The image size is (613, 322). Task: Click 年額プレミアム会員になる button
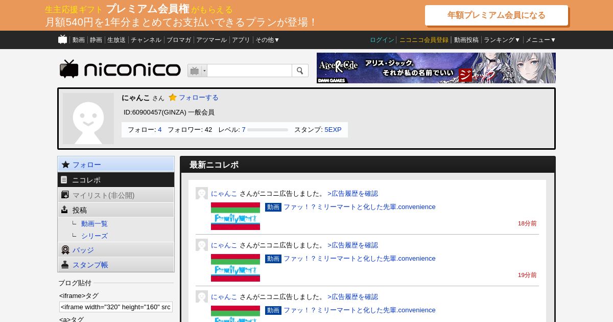click(497, 15)
